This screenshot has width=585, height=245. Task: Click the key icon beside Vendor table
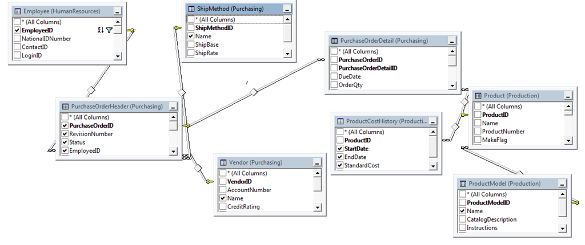(209, 182)
